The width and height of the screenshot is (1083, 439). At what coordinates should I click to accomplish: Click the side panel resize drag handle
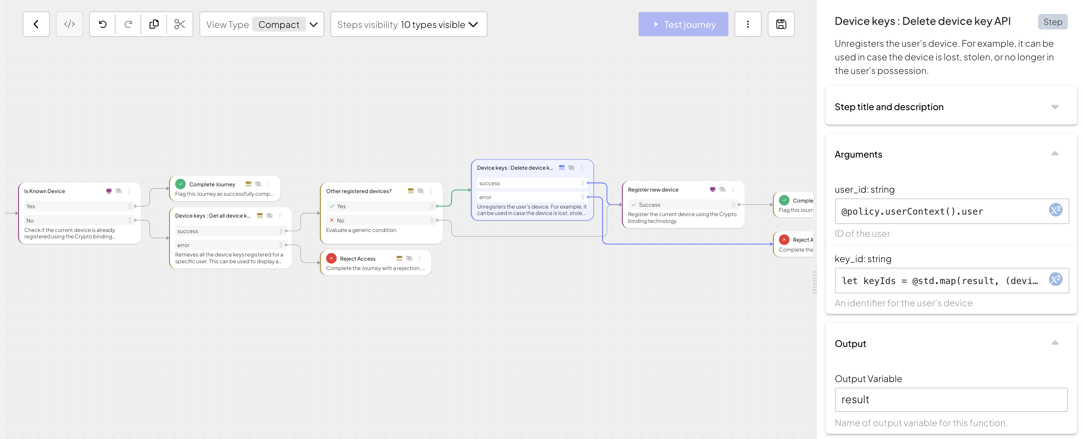[815, 282]
